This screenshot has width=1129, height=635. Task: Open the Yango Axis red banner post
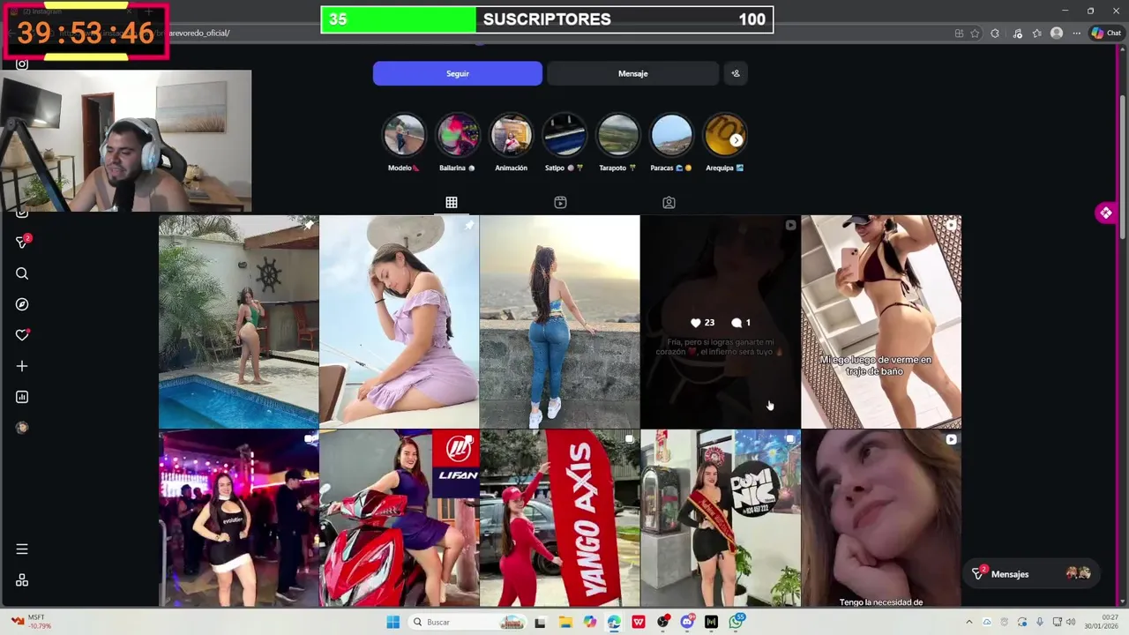pyautogui.click(x=559, y=519)
